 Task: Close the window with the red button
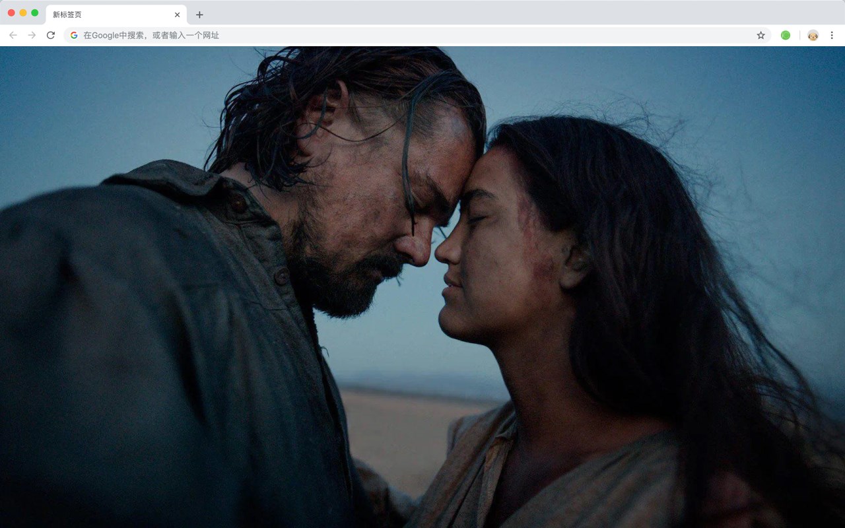(11, 13)
